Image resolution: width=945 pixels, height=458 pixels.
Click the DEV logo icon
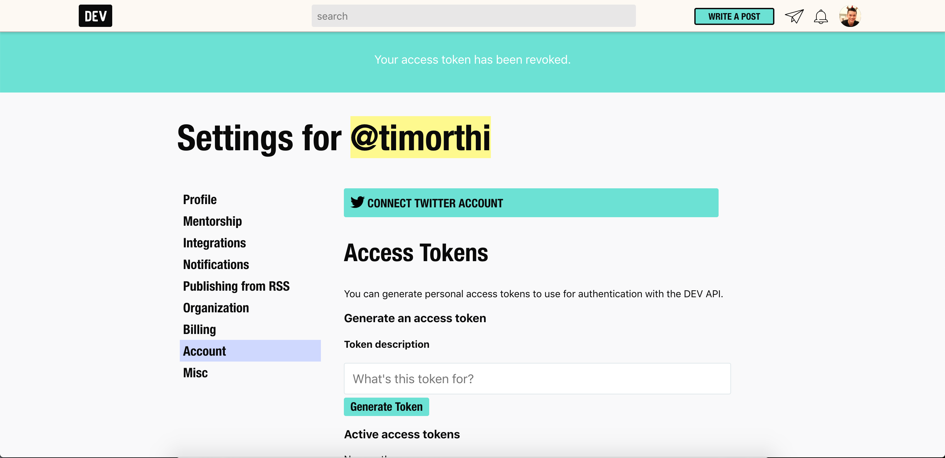(95, 16)
